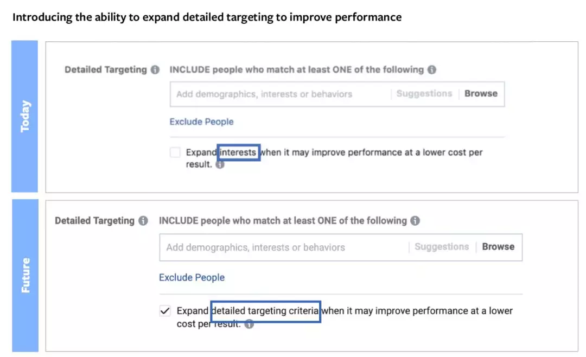Open Browse in the Future targeting box
This screenshot has width=586, height=357.
click(498, 247)
